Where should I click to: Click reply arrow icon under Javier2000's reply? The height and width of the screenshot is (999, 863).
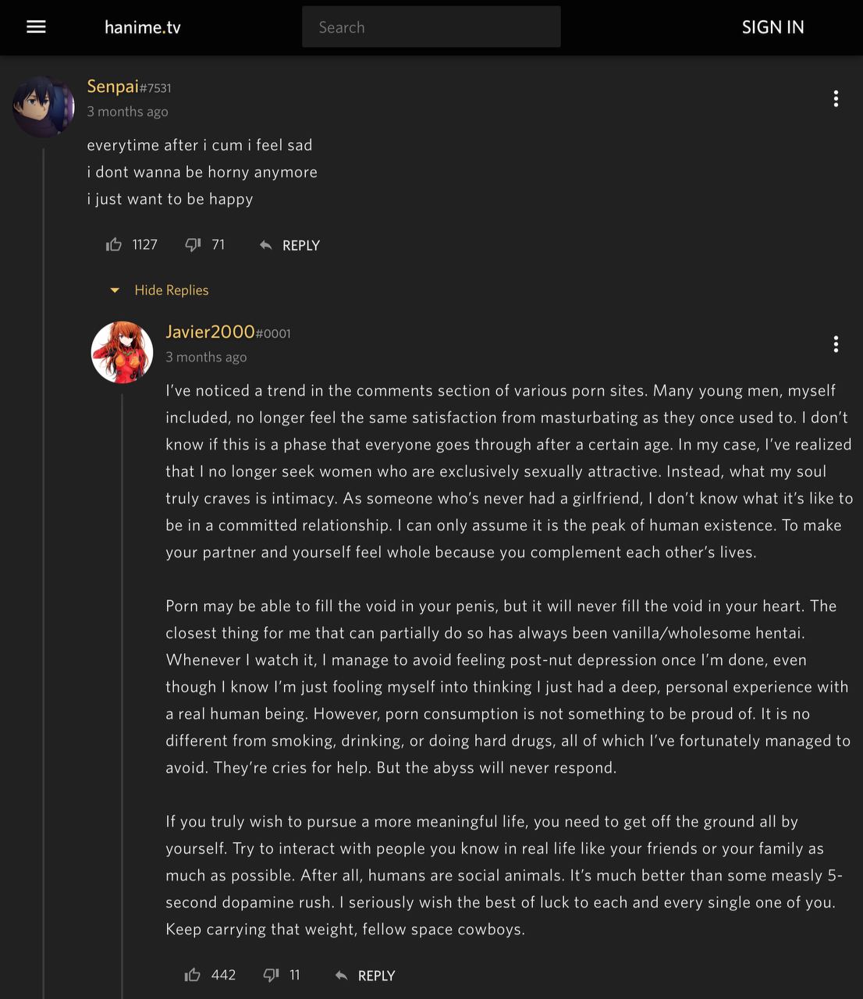pos(341,976)
